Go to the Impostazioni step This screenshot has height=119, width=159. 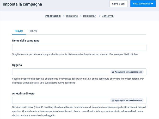pyautogui.click(x=53, y=16)
